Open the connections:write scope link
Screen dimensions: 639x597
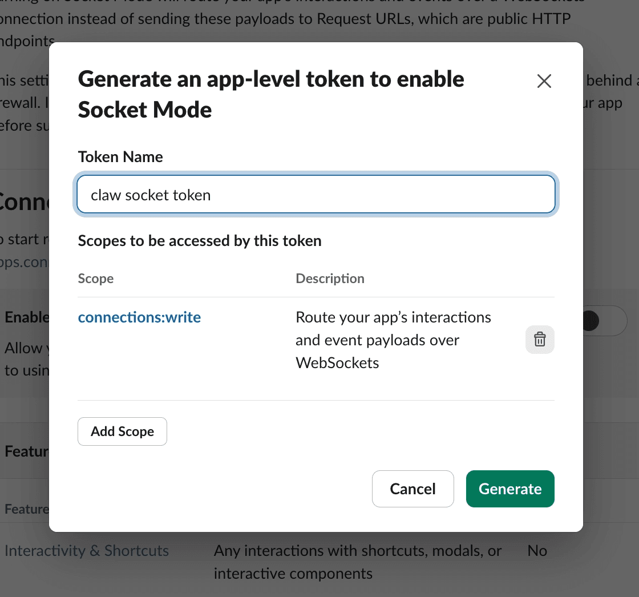click(139, 317)
